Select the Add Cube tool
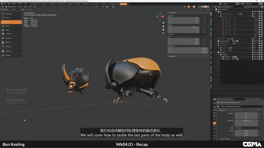Screen dimensions: 264x148 click(x=11, y=46)
